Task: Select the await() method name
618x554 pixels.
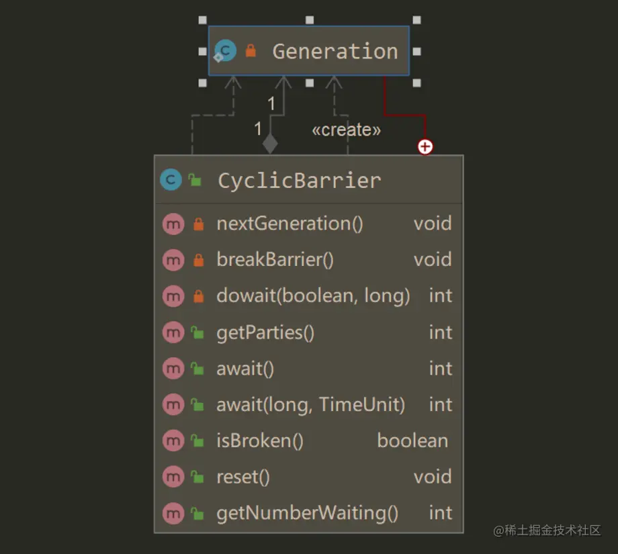Action: [x=245, y=369]
